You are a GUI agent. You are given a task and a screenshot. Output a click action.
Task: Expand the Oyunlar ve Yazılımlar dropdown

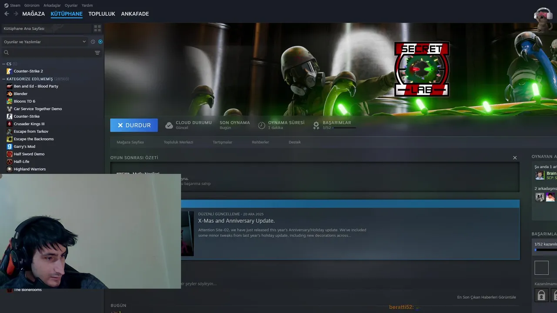pos(44,42)
